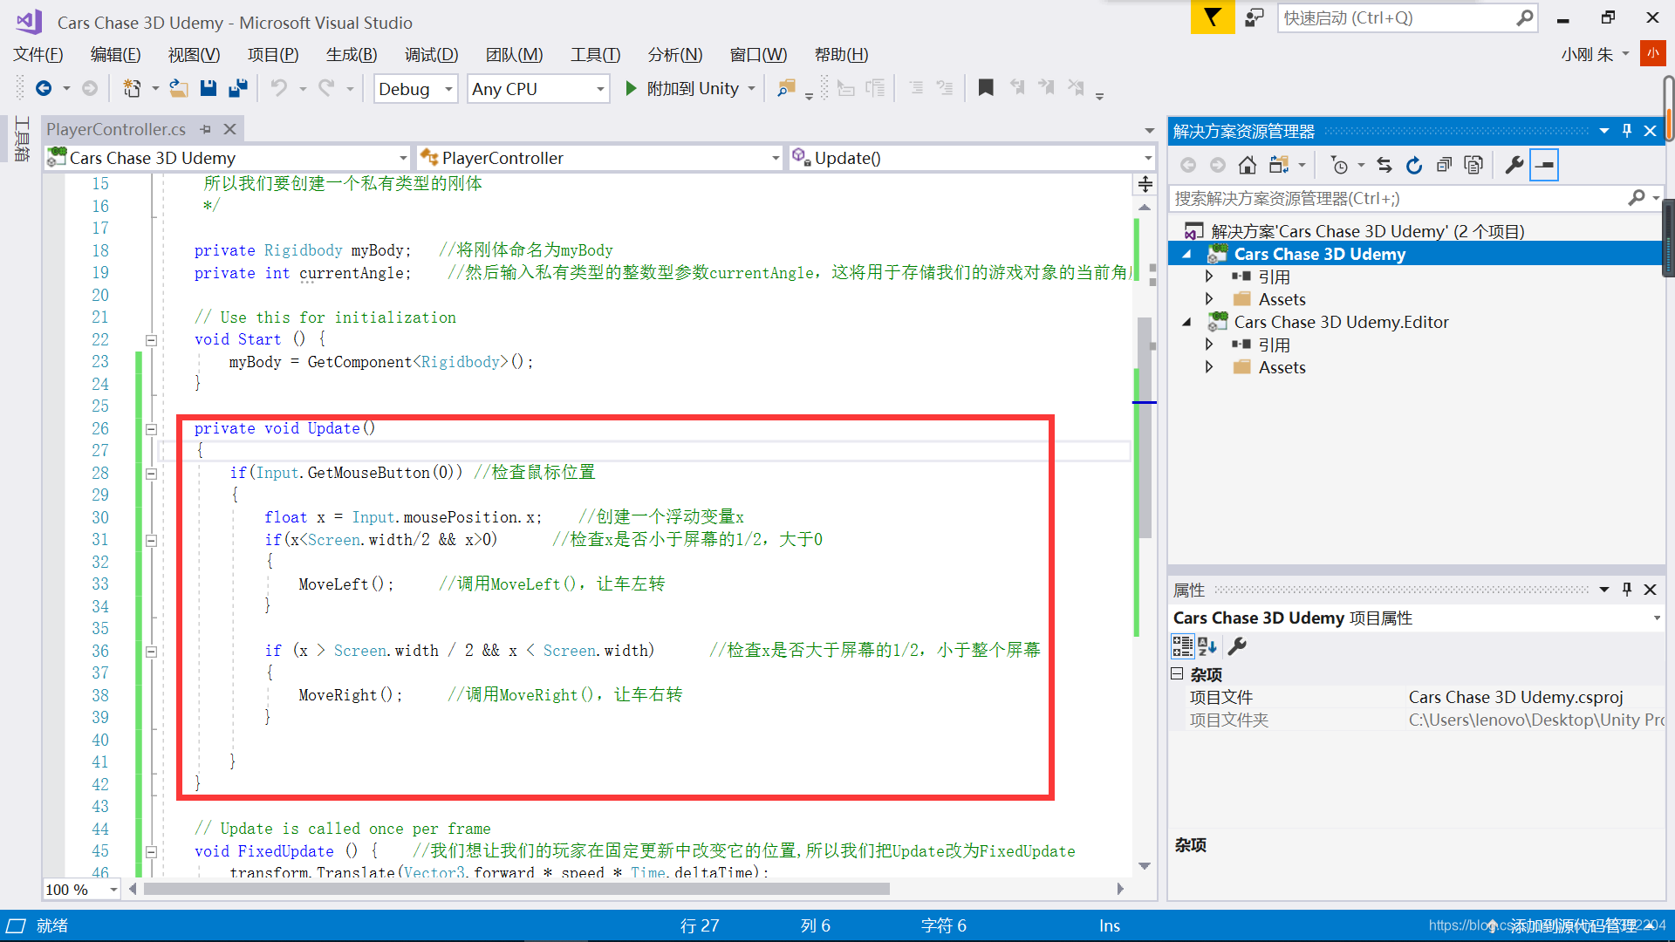Select the PlayerController.cs editor tab
Screen dimensions: 1675x942
[116, 129]
